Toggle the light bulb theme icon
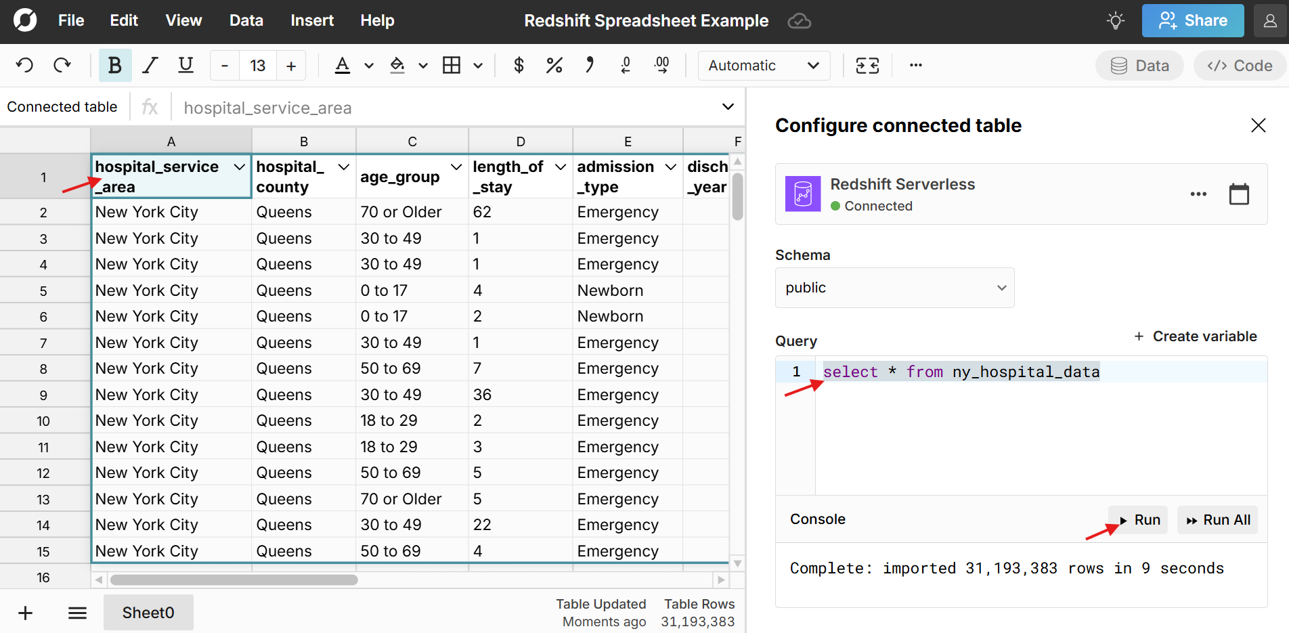 (x=1115, y=21)
